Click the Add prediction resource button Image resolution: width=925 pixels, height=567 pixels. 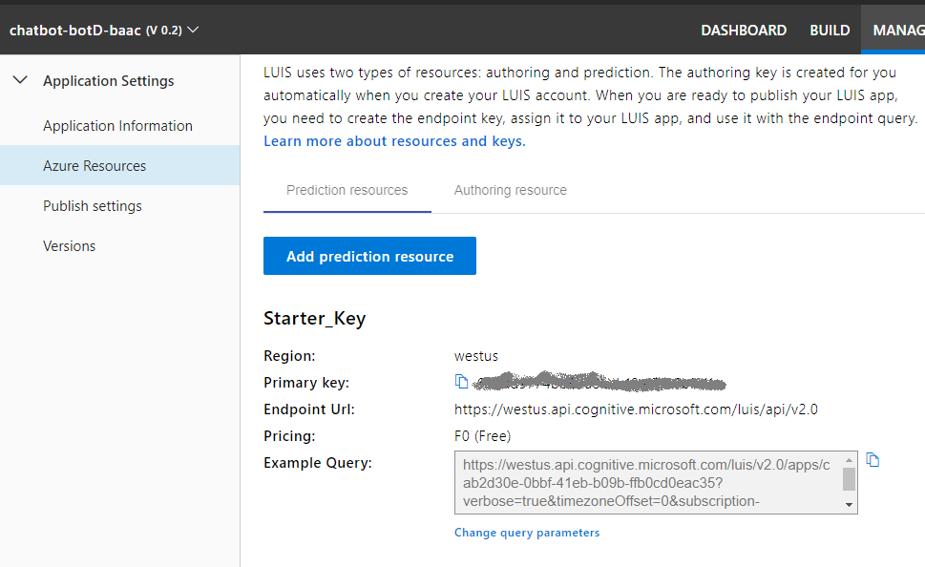tap(369, 256)
